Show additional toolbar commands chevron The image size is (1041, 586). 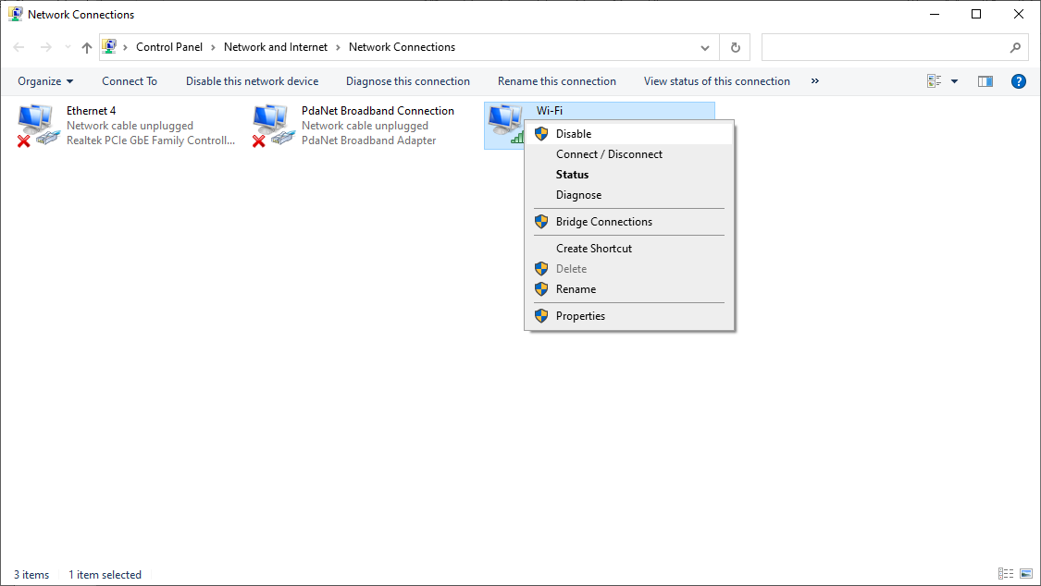tap(814, 80)
